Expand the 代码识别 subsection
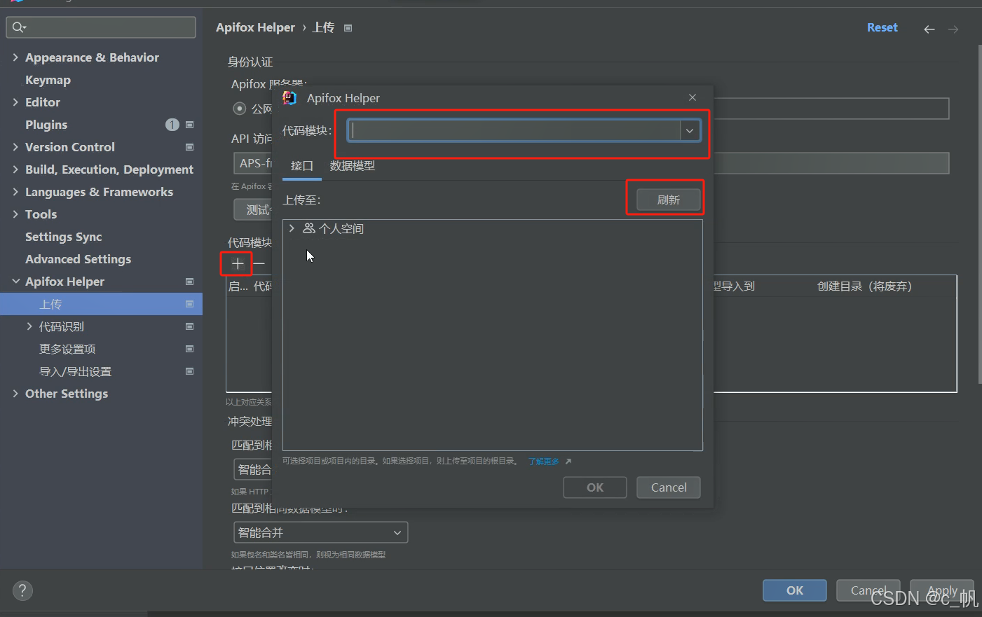 (29, 326)
